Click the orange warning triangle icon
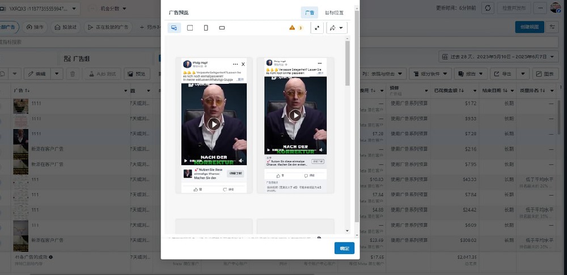 (292, 28)
